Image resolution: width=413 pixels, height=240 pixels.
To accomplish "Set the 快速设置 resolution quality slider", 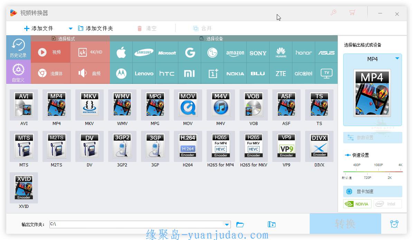I will tap(373, 172).
